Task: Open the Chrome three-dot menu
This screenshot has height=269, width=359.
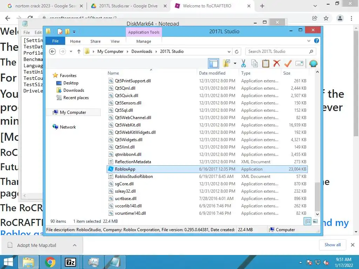Action: (351, 18)
